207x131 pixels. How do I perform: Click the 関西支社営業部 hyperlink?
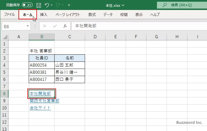coord(44,101)
